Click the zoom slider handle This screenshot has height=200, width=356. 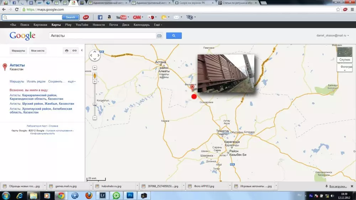click(x=95, y=104)
